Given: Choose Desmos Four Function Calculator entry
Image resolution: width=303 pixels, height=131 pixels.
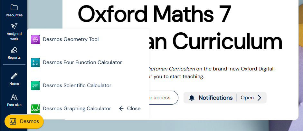Looking at the screenshot, I should 82,62.
